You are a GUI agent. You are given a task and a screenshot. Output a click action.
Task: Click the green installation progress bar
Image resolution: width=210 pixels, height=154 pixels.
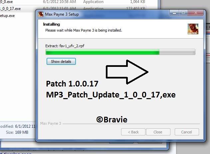(120, 52)
